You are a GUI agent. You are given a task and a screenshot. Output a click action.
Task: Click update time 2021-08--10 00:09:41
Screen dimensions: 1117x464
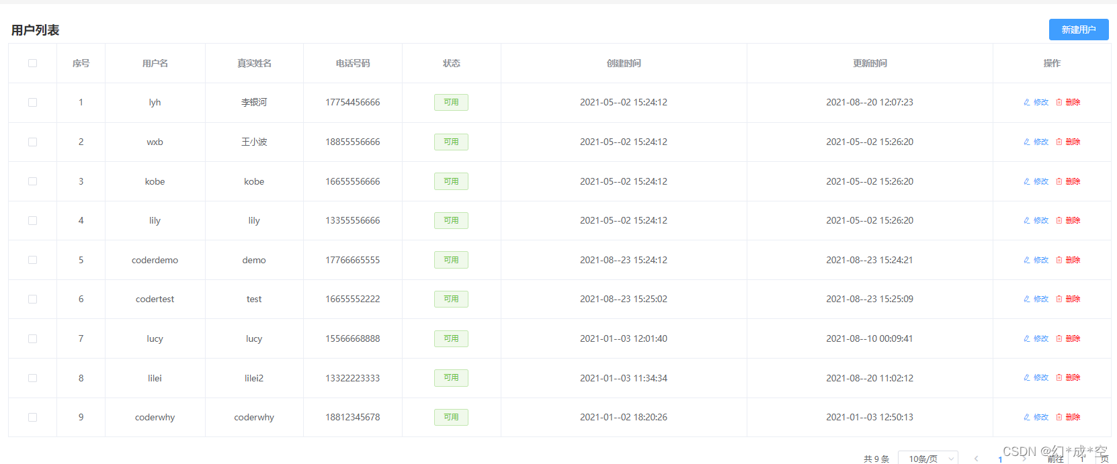coord(870,338)
